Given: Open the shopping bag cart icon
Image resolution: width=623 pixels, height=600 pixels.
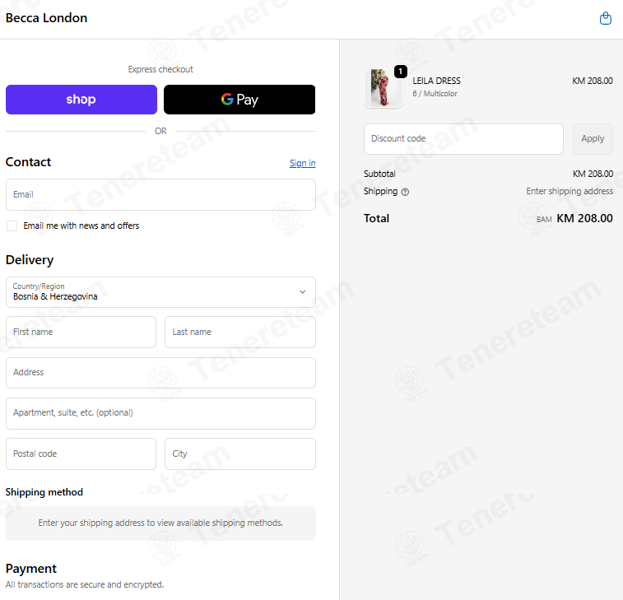Looking at the screenshot, I should point(605,18).
